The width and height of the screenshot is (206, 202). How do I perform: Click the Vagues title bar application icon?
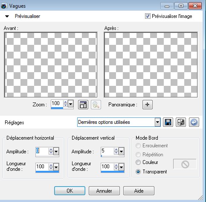click(4, 6)
